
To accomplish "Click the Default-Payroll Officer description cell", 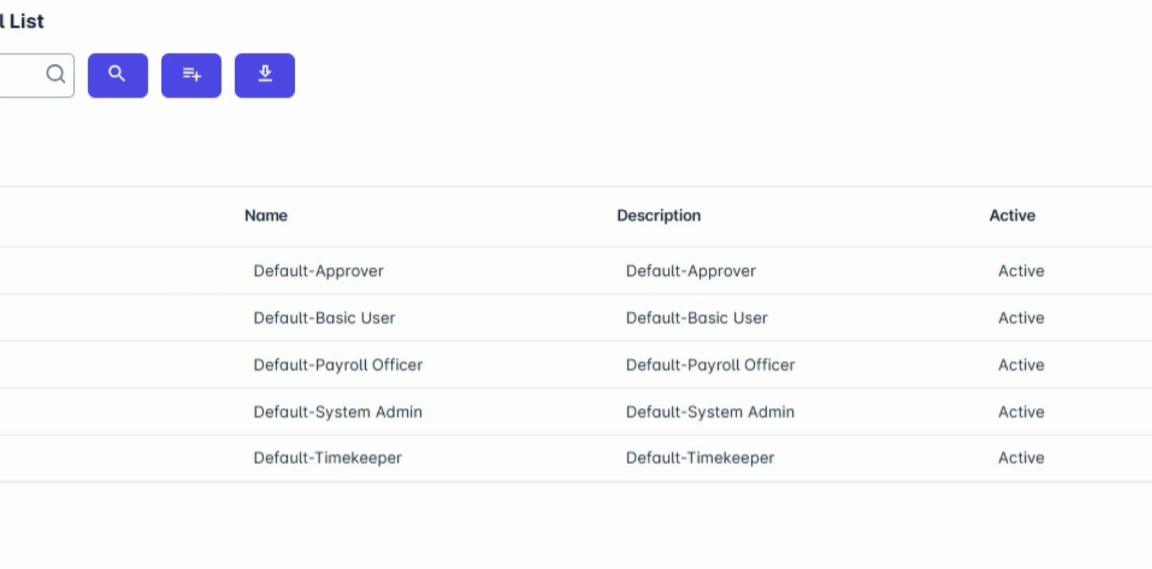I will click(x=710, y=365).
